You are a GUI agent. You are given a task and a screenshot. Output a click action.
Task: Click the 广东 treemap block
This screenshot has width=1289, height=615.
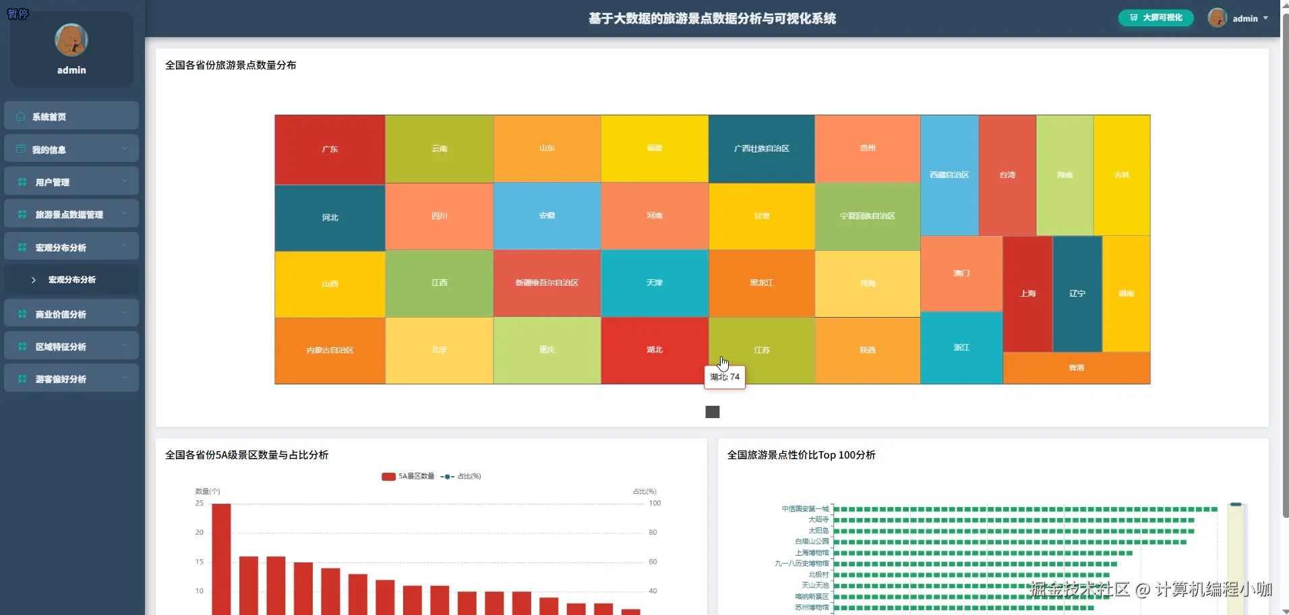330,150
